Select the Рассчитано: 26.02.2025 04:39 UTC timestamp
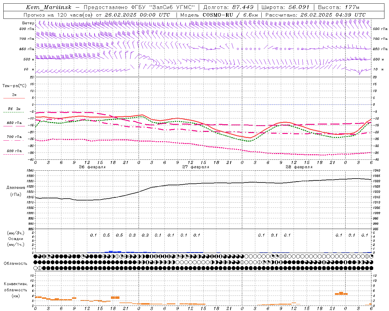 [315, 15]
